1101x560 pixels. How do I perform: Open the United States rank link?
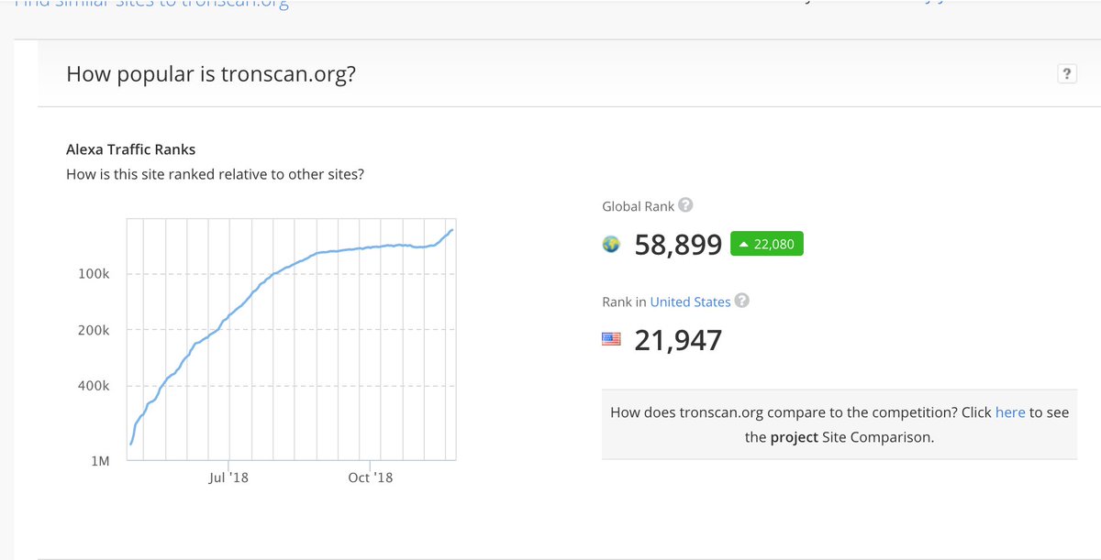(x=690, y=302)
